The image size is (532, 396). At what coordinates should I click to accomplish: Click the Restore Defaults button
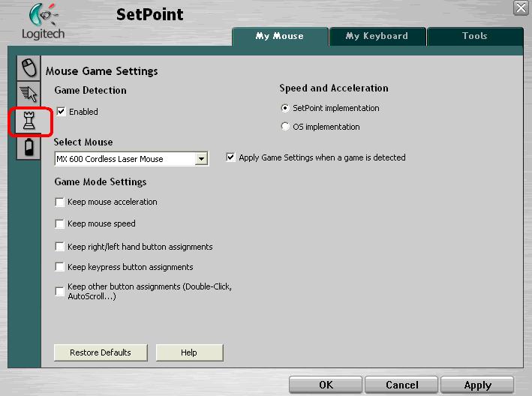(101, 352)
